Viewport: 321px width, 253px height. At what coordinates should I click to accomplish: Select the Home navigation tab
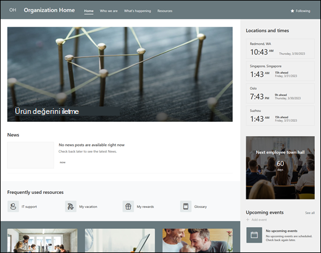pos(89,11)
